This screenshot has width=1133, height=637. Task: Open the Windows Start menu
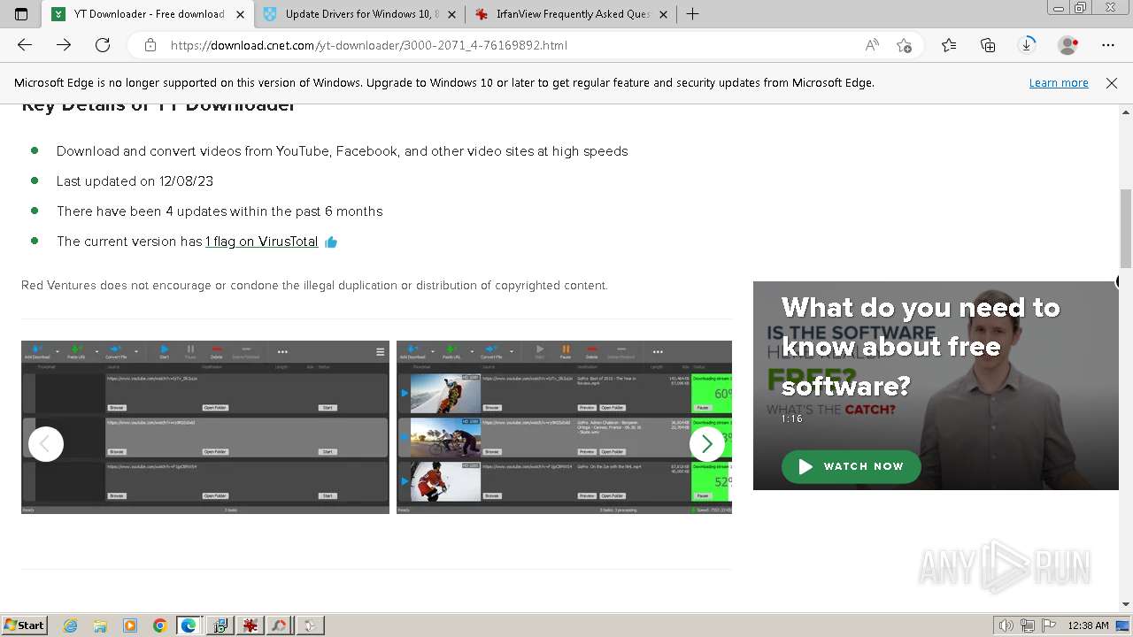[25, 625]
